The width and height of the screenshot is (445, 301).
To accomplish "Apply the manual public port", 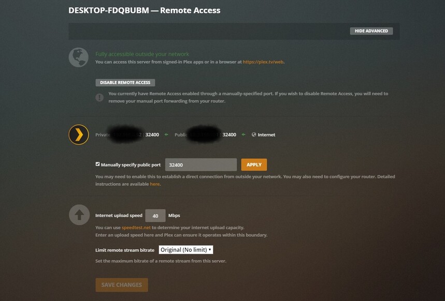I will (x=254, y=164).
